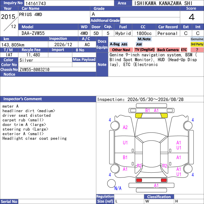Click the B1 mark on front bumper
Screen dimensions: 204x204
(x=148, y=111)
